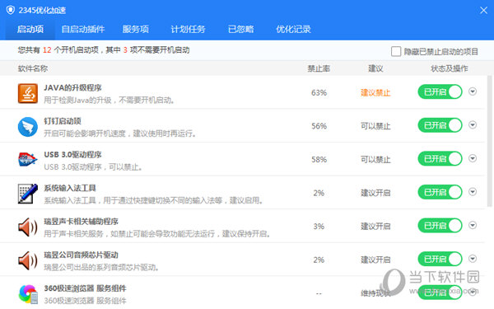This screenshot has height=309, width=494.
Task: Open dropdown arrow for 瑞昱公司音频芯片驱动
Action: 473,259
